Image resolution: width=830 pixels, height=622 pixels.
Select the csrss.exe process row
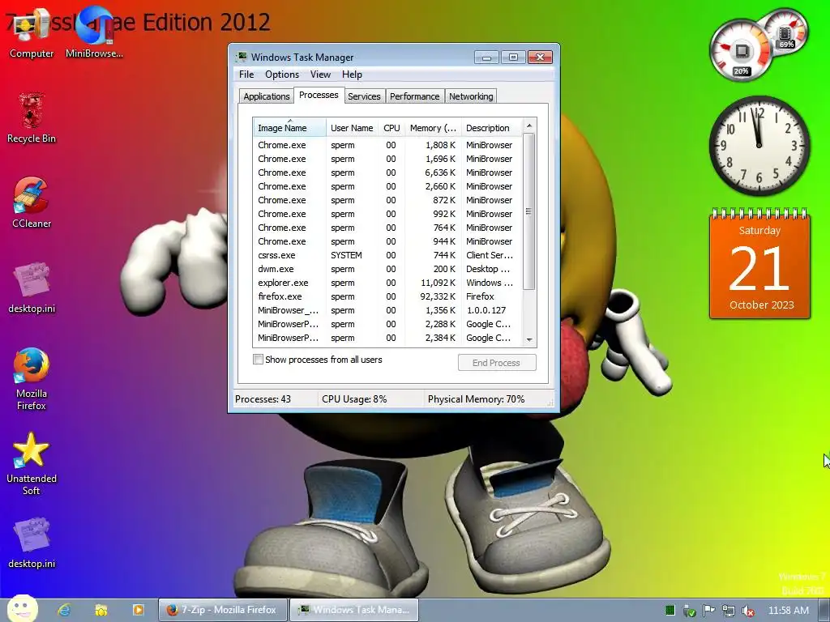click(x=387, y=255)
